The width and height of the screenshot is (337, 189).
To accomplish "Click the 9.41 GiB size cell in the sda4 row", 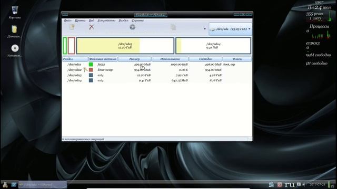I will pyautogui.click(x=145, y=80).
